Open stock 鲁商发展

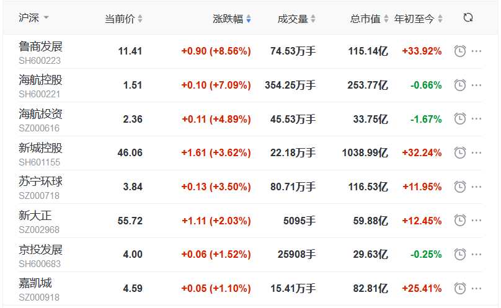(40, 46)
